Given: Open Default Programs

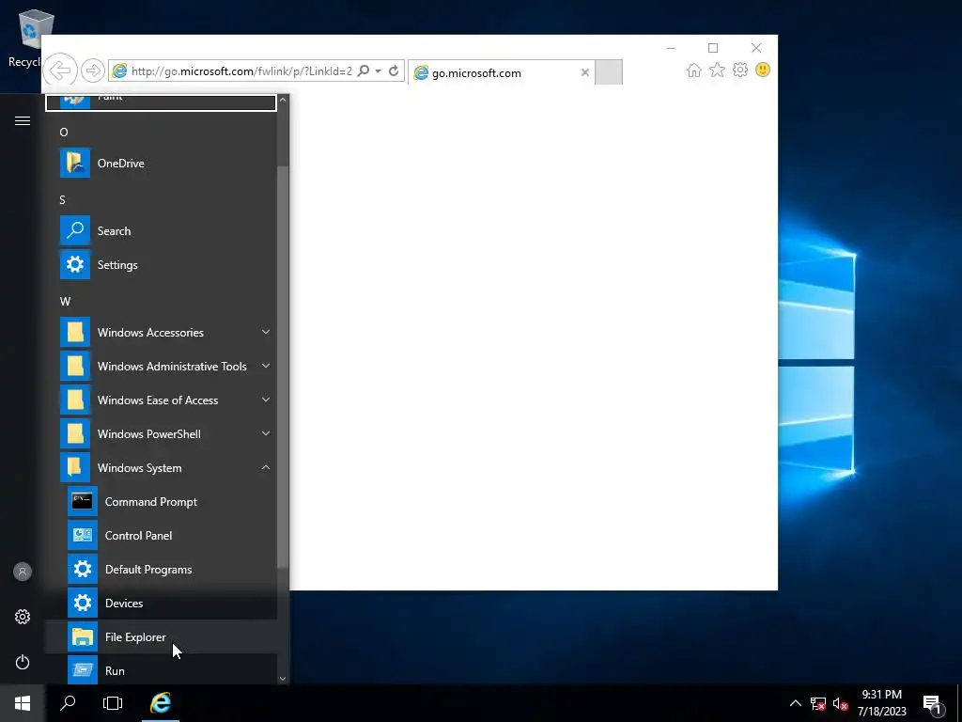Looking at the screenshot, I should pos(162,569).
